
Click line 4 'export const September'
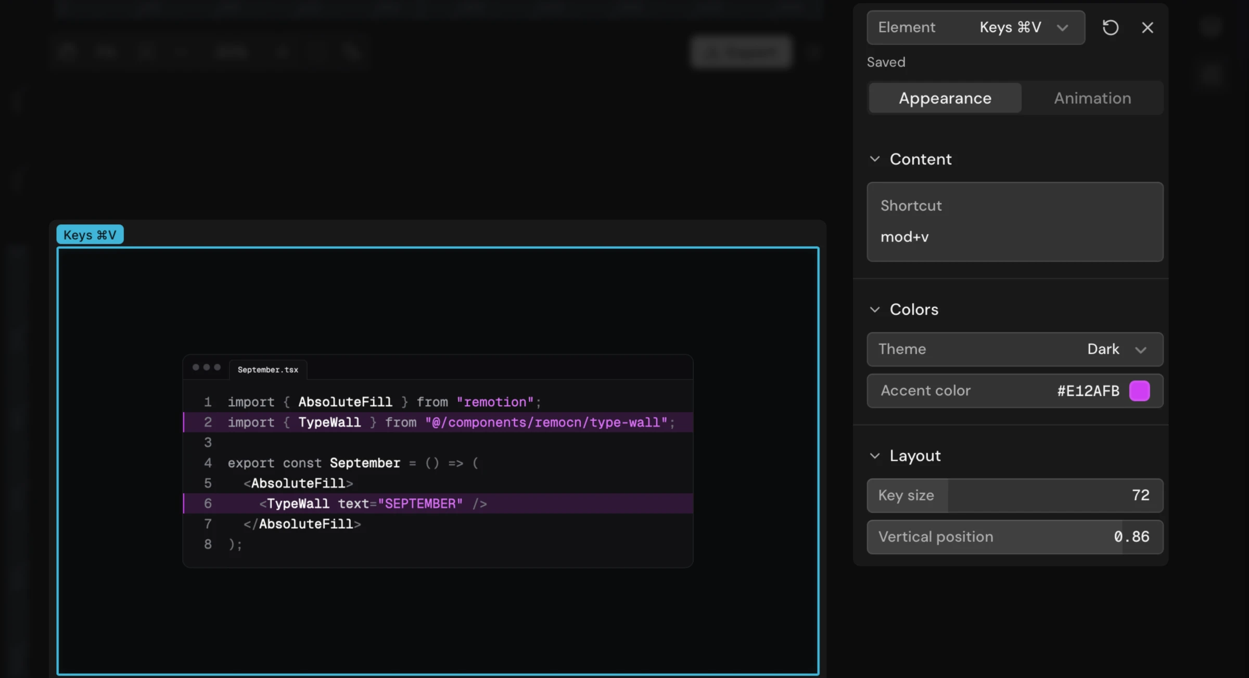(352, 463)
